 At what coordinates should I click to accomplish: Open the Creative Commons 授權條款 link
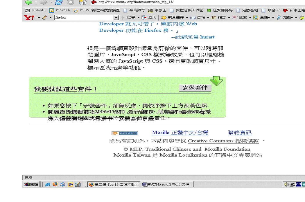click(x=223, y=141)
